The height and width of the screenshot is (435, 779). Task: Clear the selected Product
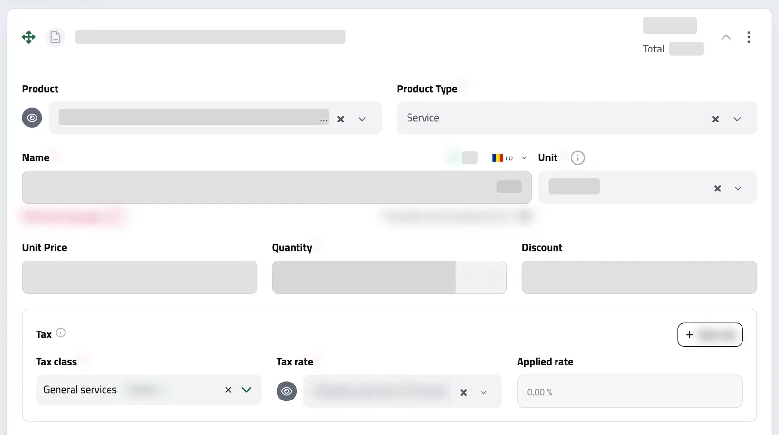coord(341,119)
